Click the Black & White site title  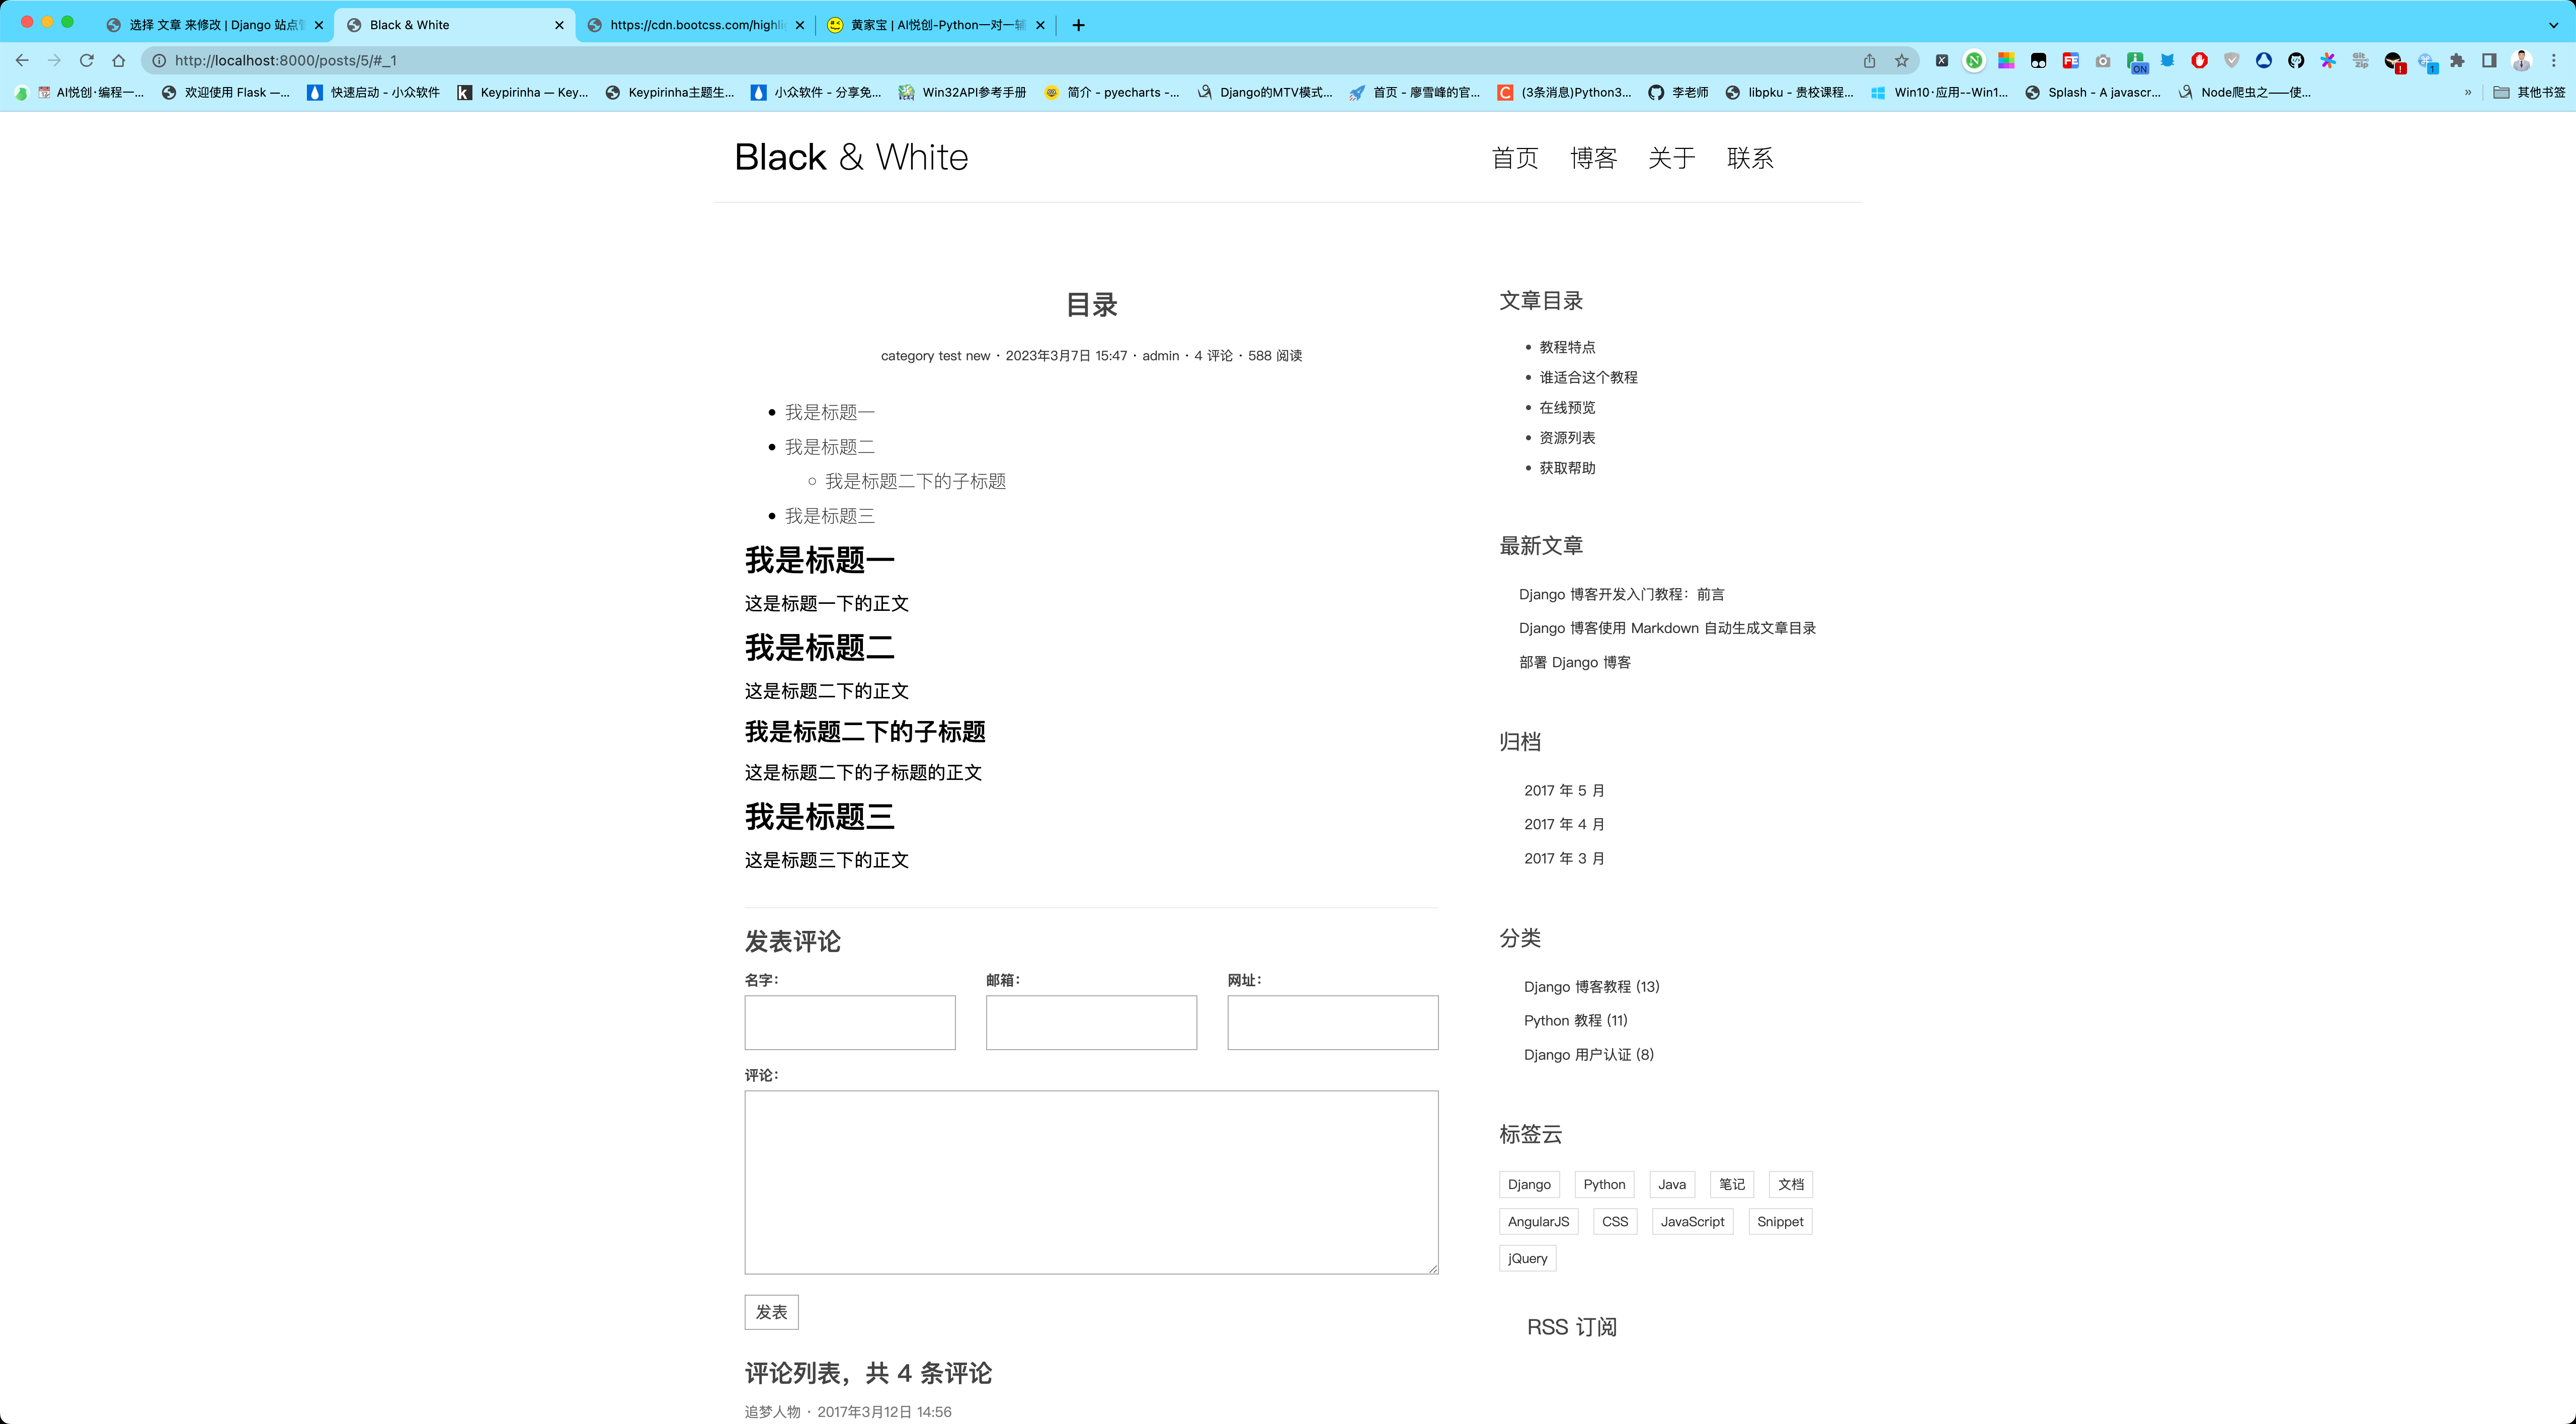coord(851,157)
